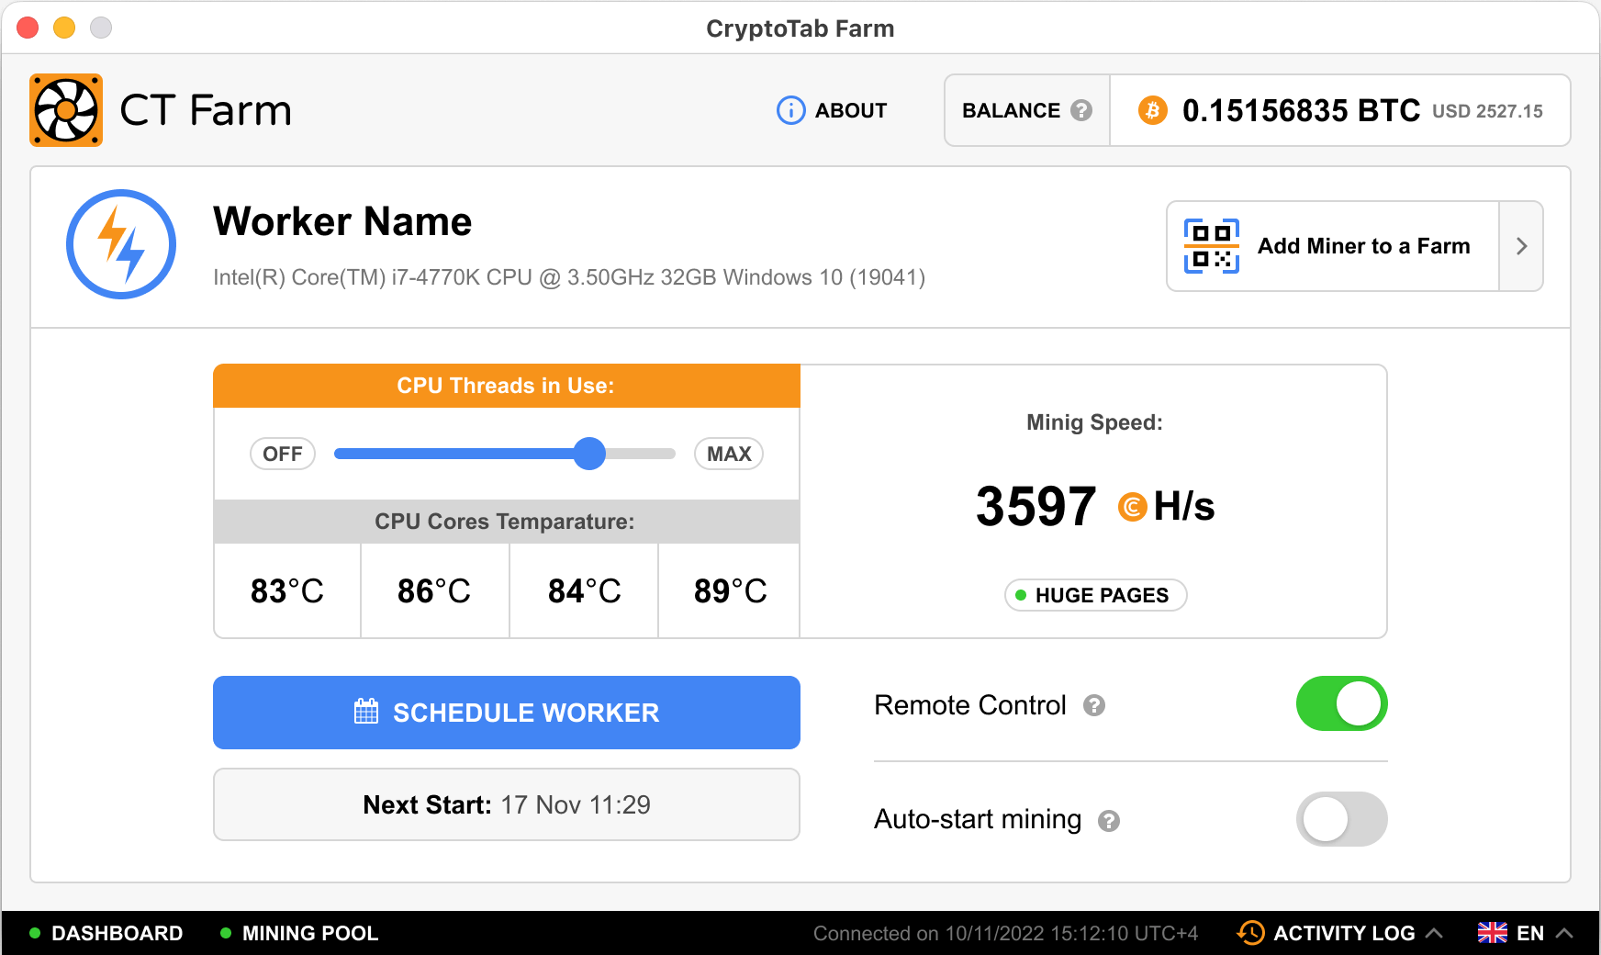
Task: Open Remote Control help tooltip icon
Action: 1094,705
